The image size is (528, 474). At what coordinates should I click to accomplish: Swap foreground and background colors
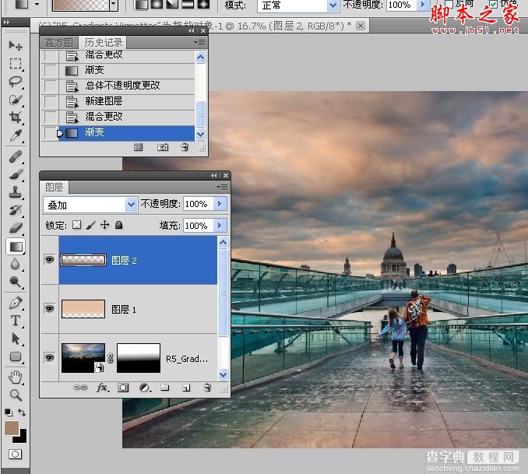22,412
